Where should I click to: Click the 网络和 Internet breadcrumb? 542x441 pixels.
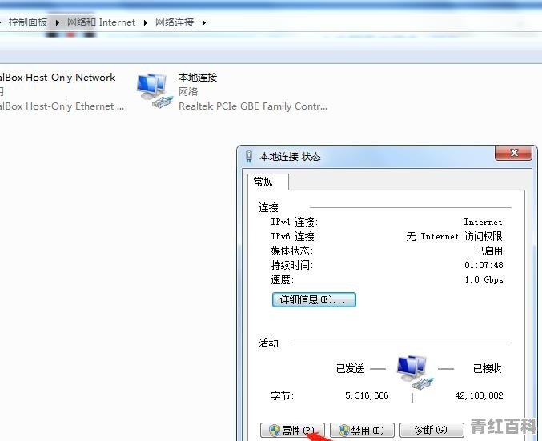click(x=101, y=22)
